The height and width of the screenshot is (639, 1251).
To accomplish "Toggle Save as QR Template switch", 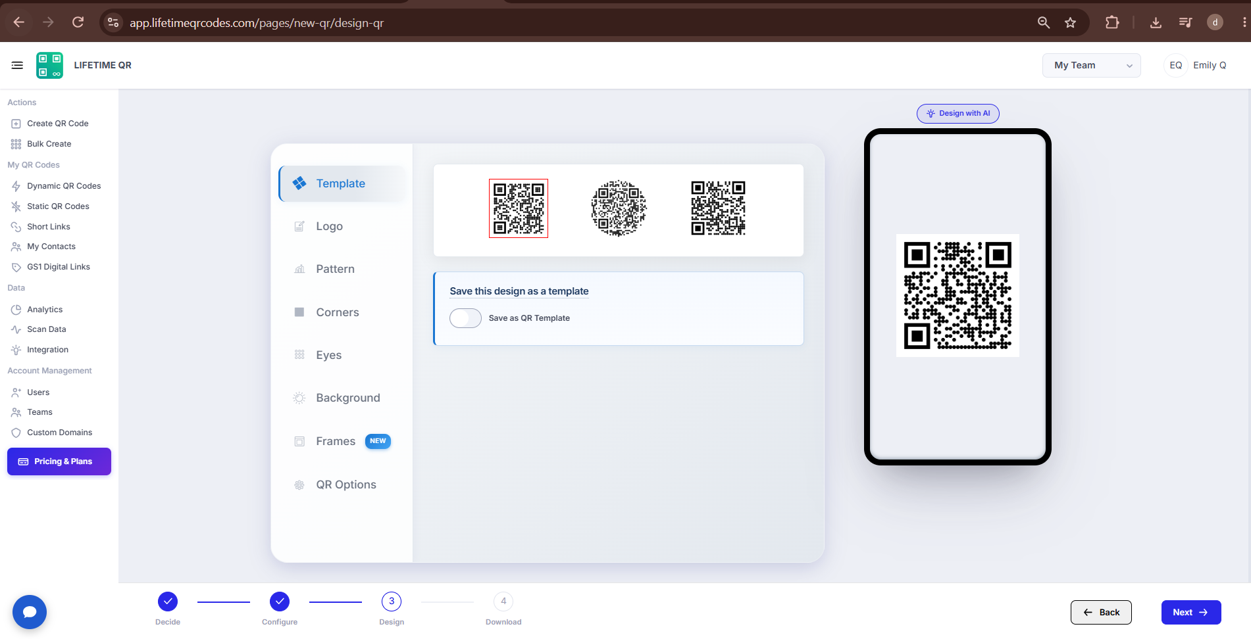I will [465, 318].
